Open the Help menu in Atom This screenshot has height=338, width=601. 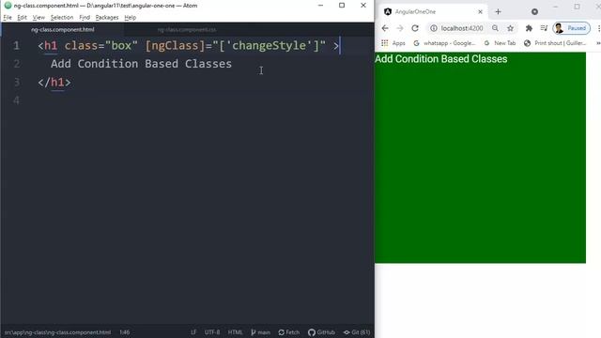(130, 17)
